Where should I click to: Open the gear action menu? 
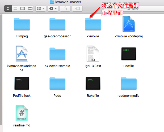53,8
